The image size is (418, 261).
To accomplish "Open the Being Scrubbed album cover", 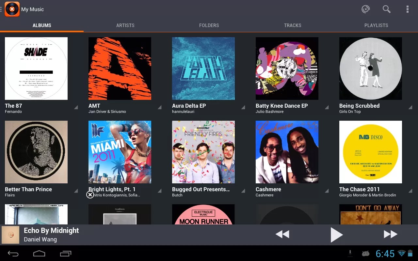I will coord(371,69).
